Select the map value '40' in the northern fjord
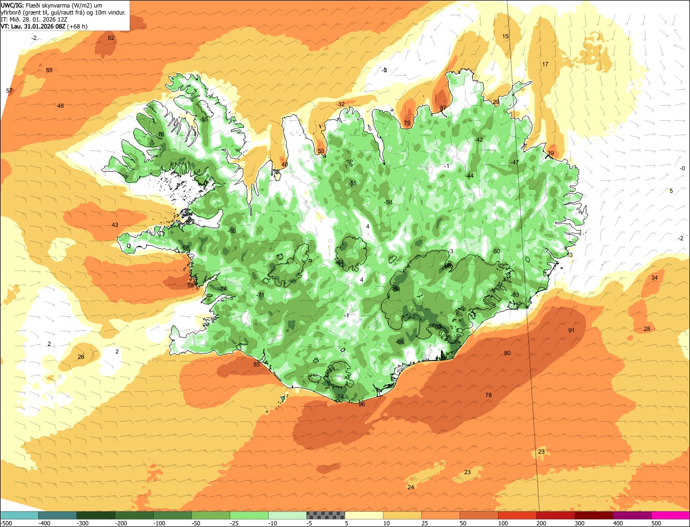The image size is (690, 527). [x=285, y=164]
